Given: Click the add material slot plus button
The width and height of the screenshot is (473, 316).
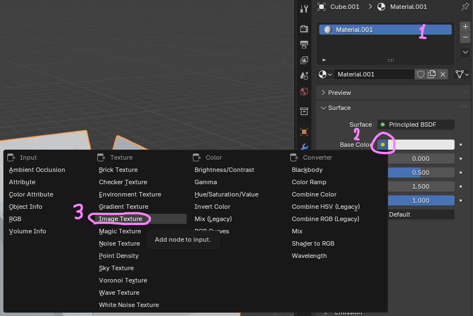Looking at the screenshot, I should (465, 26).
